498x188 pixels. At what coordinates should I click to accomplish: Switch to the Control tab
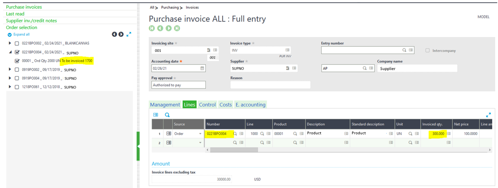(207, 105)
